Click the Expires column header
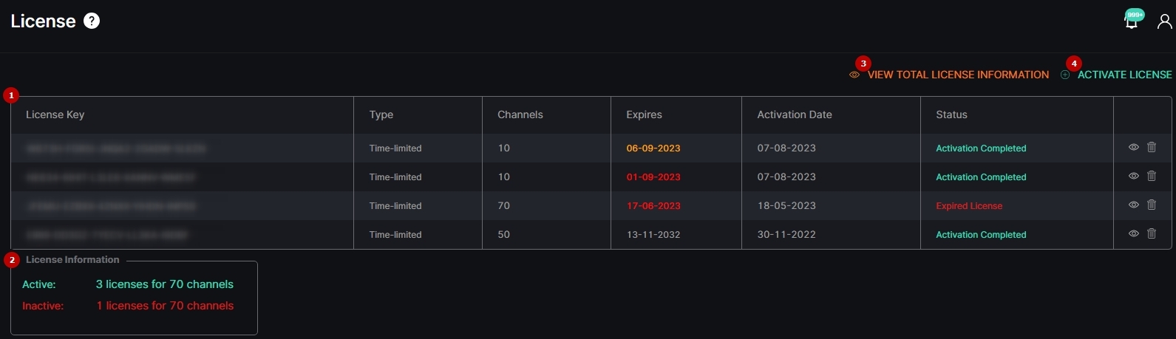Screen dimensions: 1176x339 644,114
